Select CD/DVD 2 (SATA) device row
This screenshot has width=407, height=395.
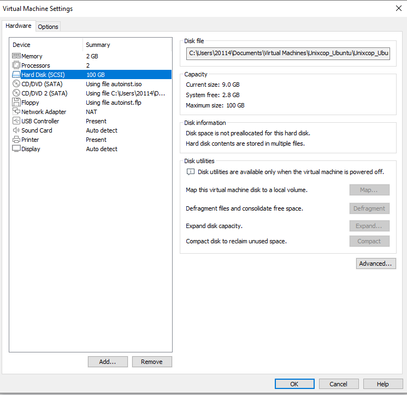91,93
